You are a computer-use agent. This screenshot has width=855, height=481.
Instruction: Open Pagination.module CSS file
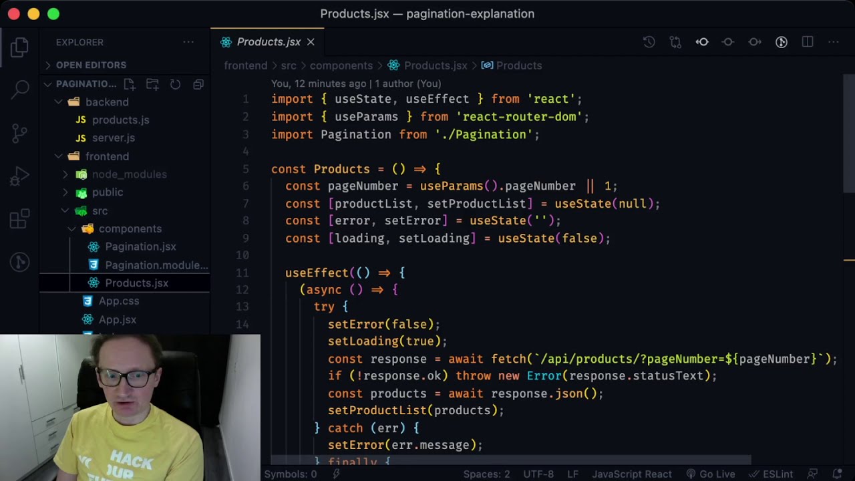156,265
